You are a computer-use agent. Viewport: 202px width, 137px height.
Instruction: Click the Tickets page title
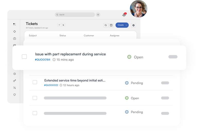tap(32, 24)
